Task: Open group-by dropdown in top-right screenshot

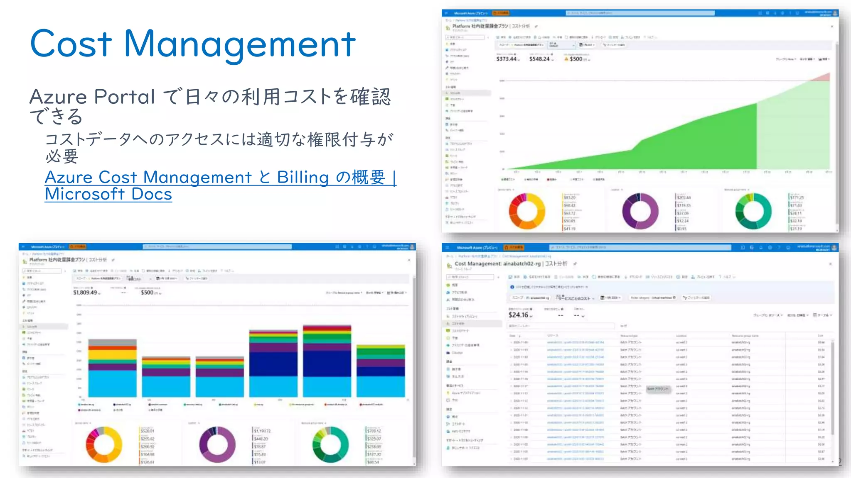Action: pyautogui.click(x=785, y=59)
